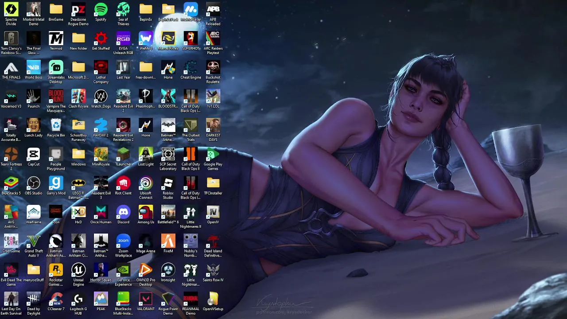Launch Zoom Workplace
The image size is (567, 319).
tap(123, 241)
